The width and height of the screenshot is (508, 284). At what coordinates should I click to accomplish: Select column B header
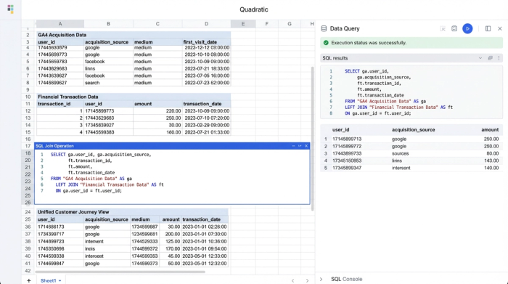[108, 24]
